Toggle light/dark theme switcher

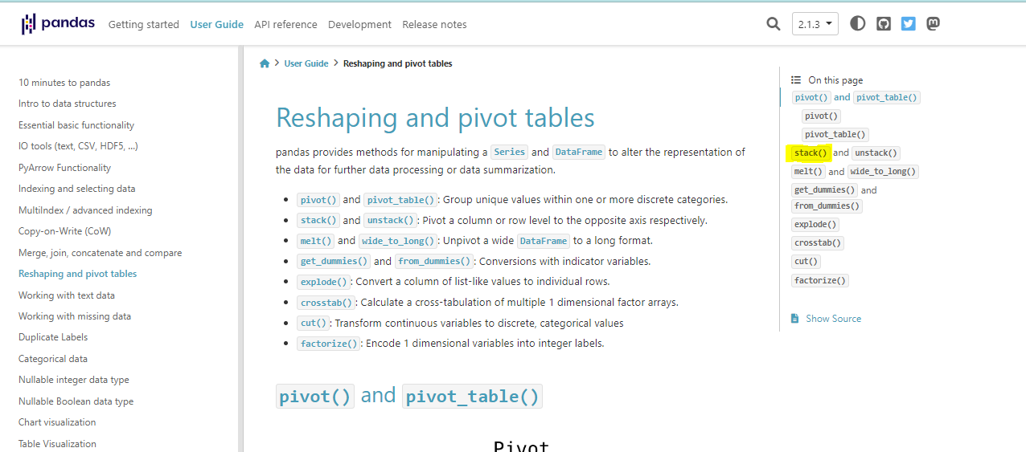[858, 24]
